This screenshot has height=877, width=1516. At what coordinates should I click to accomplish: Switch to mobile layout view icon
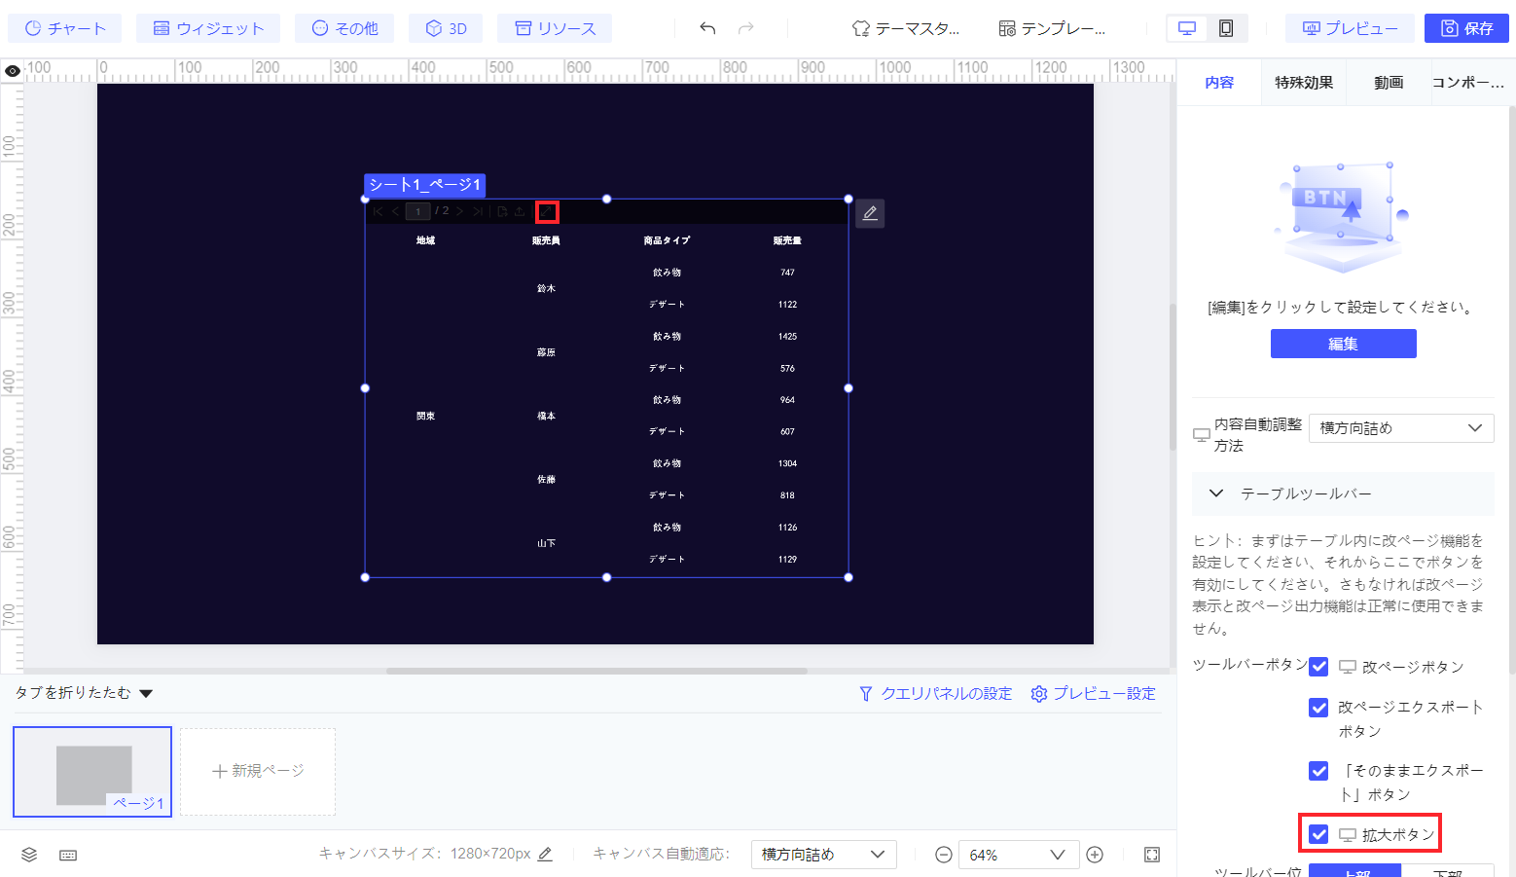pyautogui.click(x=1226, y=28)
